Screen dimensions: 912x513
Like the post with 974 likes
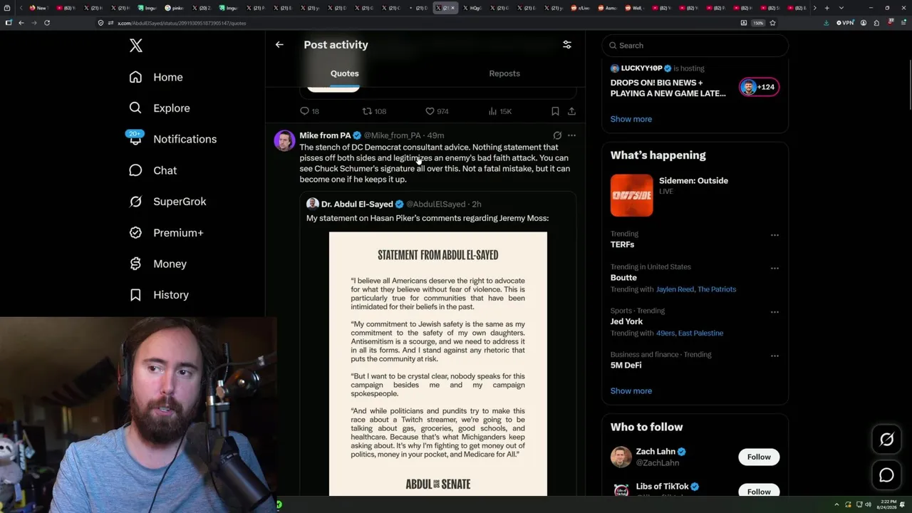coord(430,111)
